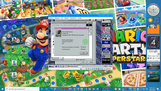Click the Google gadget search field
Image resolution: width=161 pixels, height=91 pixels.
[x=152, y=54]
